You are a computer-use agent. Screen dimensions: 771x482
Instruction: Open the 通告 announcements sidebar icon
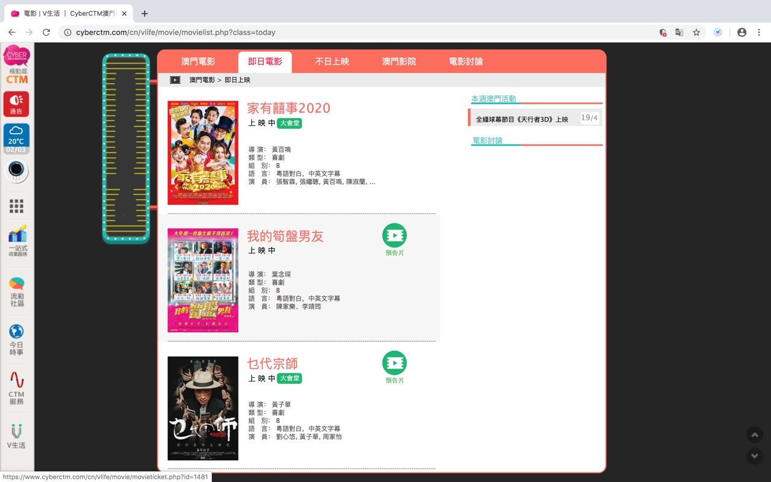(x=16, y=104)
